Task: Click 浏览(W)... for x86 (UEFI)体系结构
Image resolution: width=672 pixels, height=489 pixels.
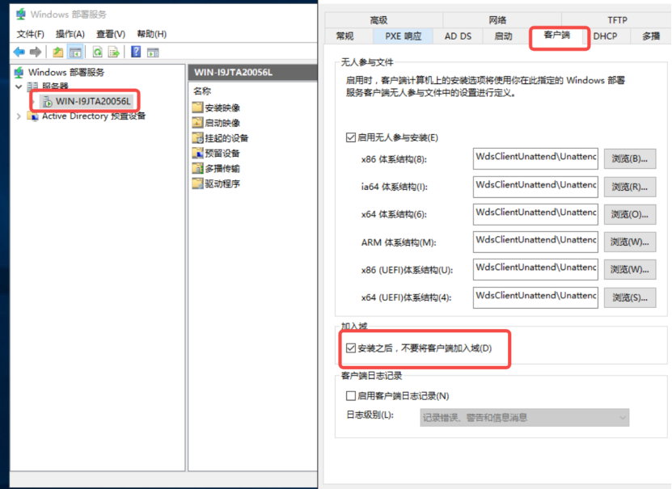Action: [630, 269]
